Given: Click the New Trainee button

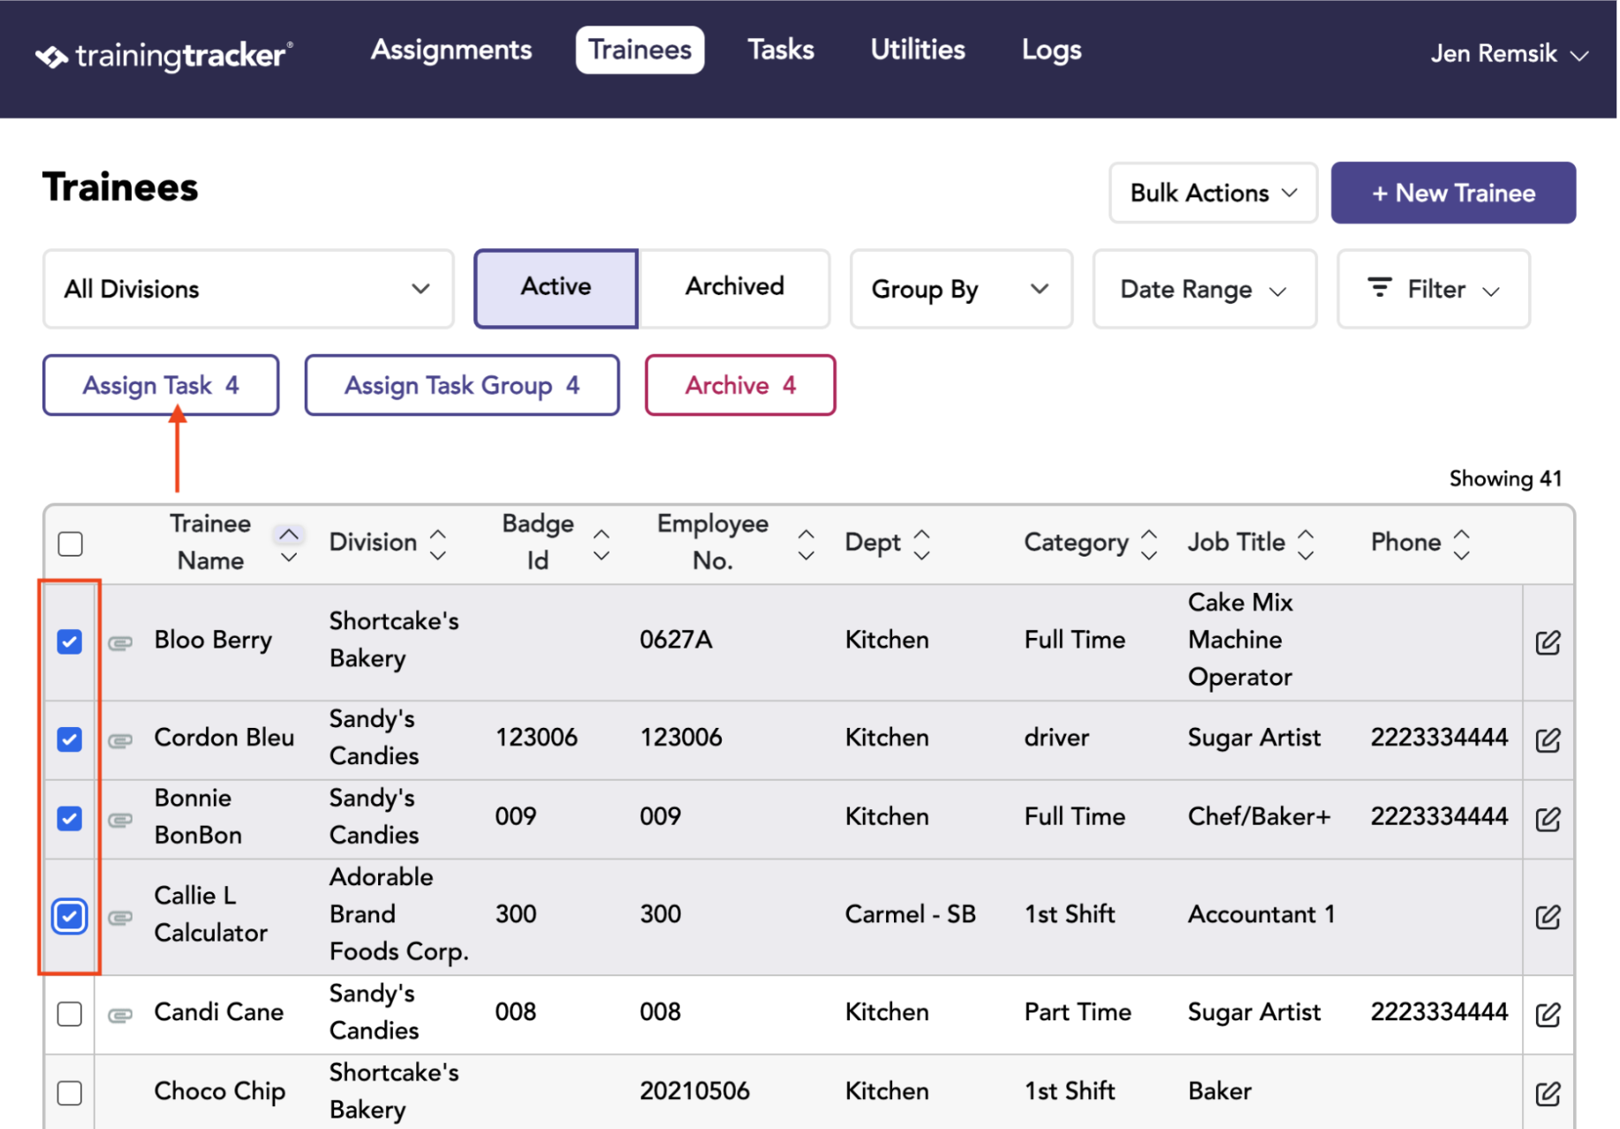Looking at the screenshot, I should tap(1453, 193).
